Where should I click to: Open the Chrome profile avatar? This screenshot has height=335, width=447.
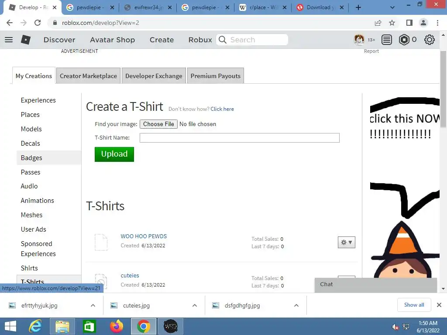click(x=423, y=23)
